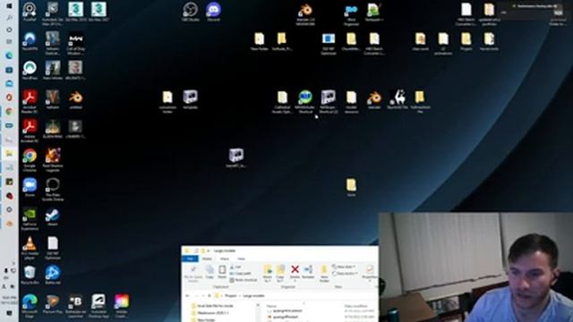Open the Autodesk Desktop App shortcut
This screenshot has height=322, width=573.
[x=98, y=306]
